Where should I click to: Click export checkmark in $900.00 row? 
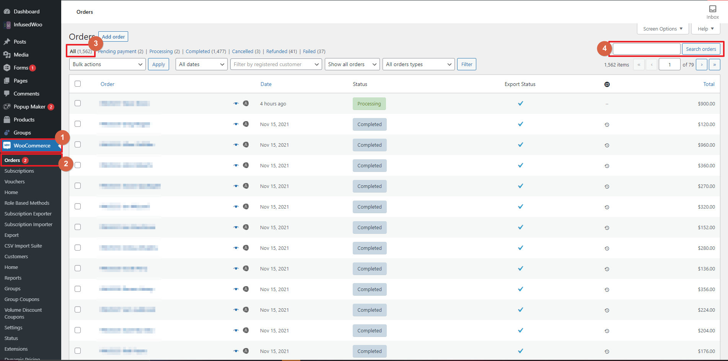[521, 104]
